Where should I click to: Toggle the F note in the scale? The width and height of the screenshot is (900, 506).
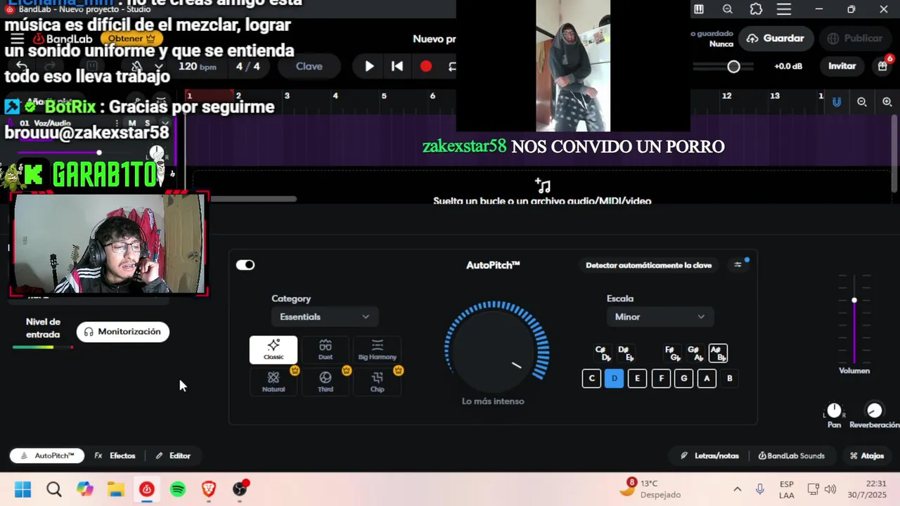(661, 378)
